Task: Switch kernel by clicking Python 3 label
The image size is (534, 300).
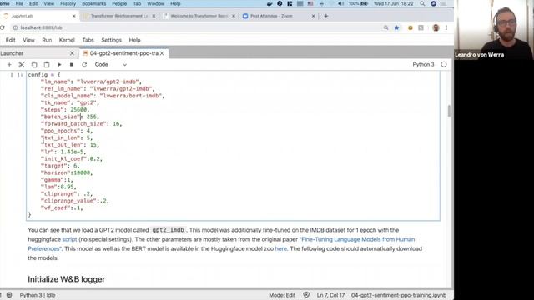Action: (x=423, y=64)
